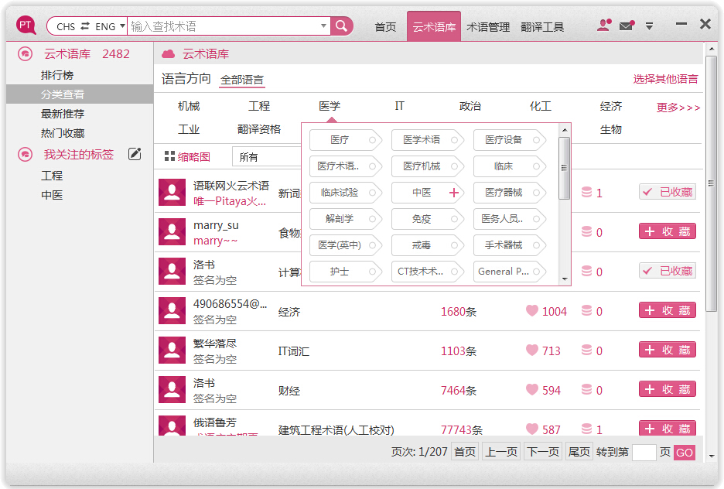Viewport: 724px width, 489px height.
Task: Open the user contacts icon in top bar
Action: tap(603, 26)
